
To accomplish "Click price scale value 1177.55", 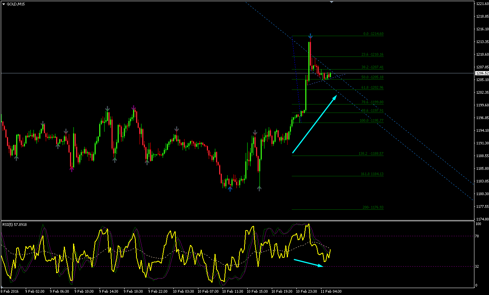I will tap(482, 207).
